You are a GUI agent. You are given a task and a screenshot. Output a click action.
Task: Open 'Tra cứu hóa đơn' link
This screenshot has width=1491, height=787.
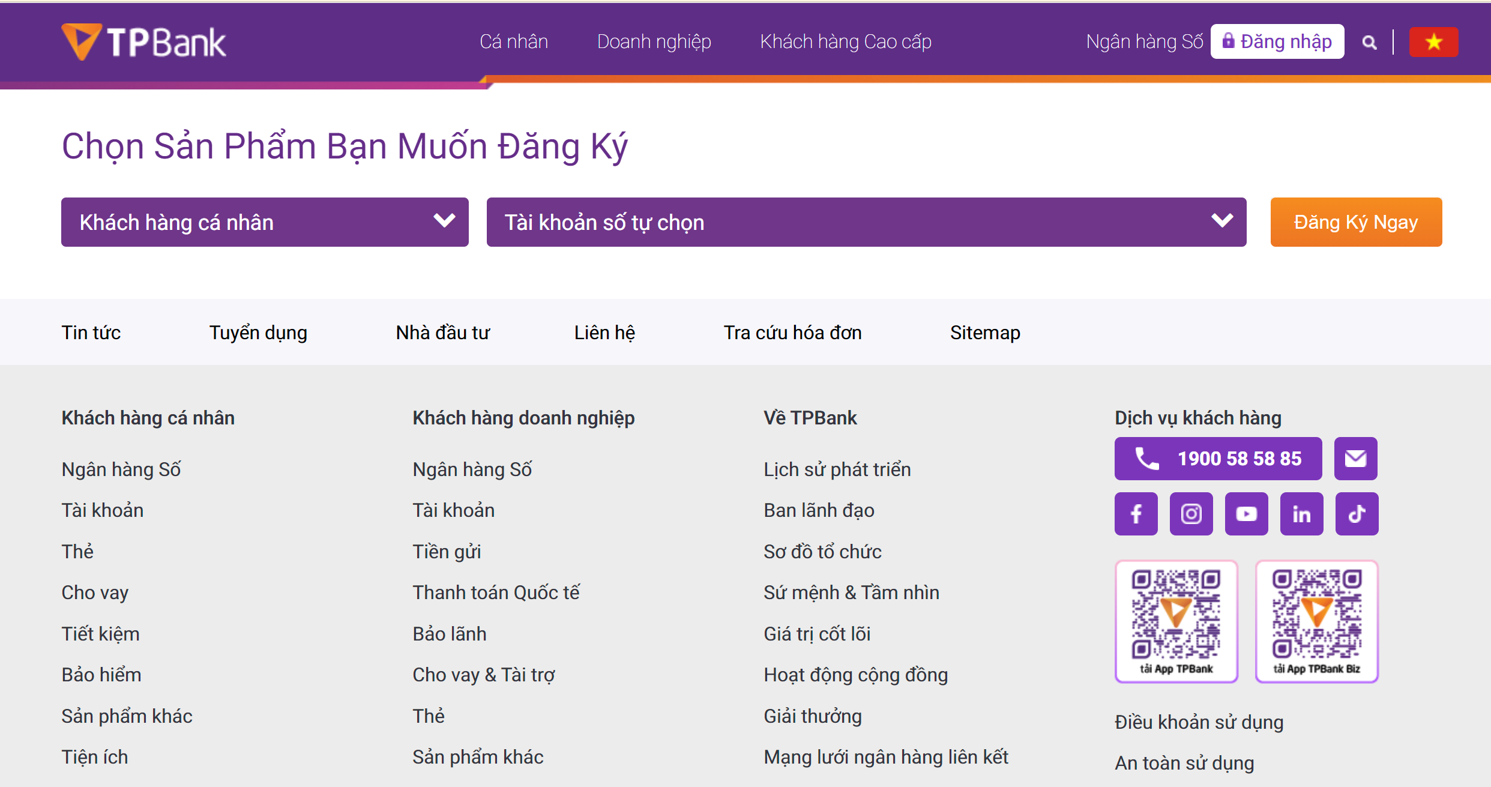pos(792,333)
